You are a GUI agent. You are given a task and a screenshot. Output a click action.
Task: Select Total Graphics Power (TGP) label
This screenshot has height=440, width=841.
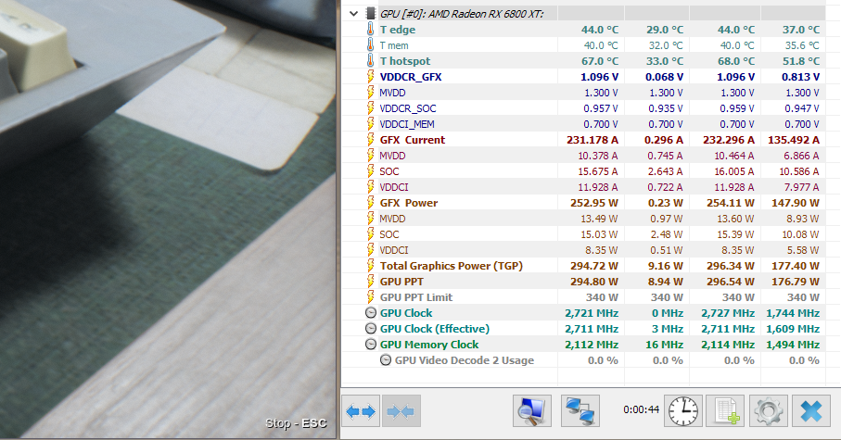(451, 266)
